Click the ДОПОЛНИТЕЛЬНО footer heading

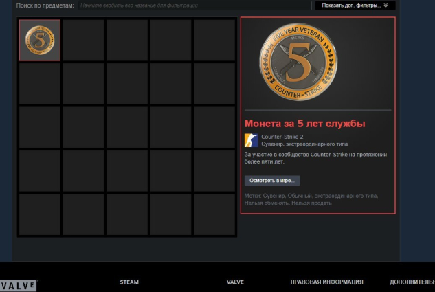coord(412,282)
